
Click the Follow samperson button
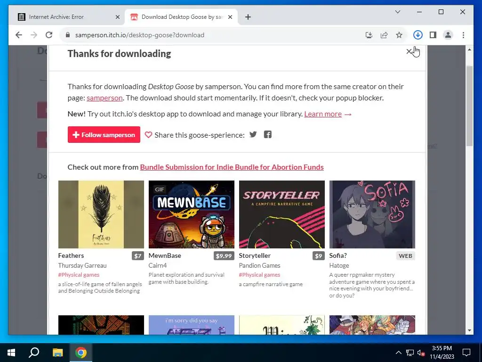coord(104,134)
